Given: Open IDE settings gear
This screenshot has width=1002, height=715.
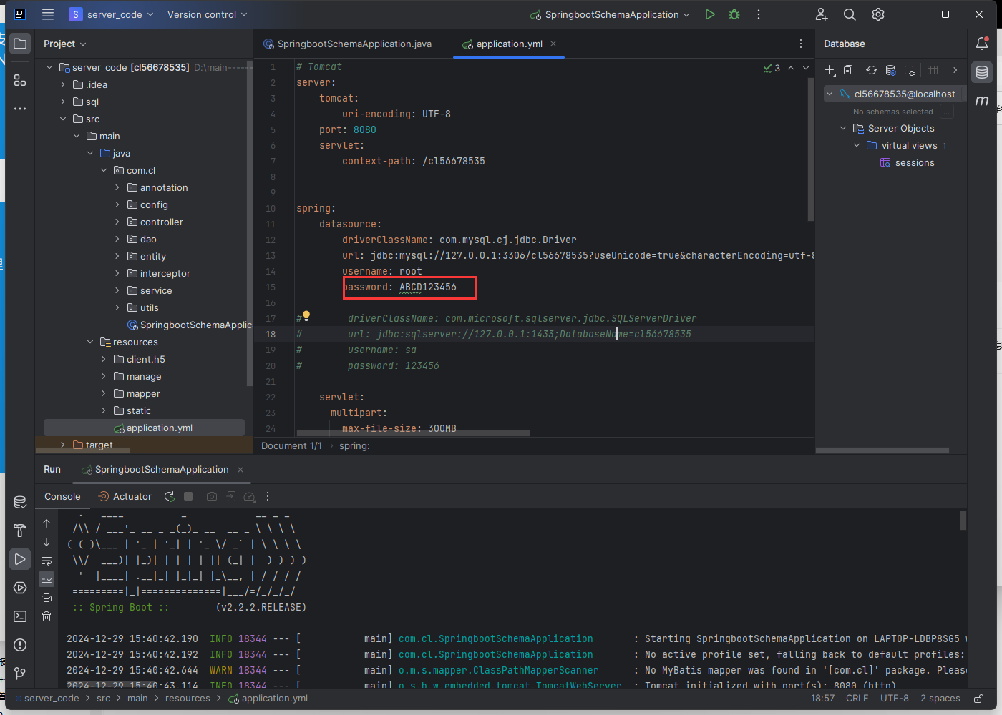Looking at the screenshot, I should coord(878,14).
